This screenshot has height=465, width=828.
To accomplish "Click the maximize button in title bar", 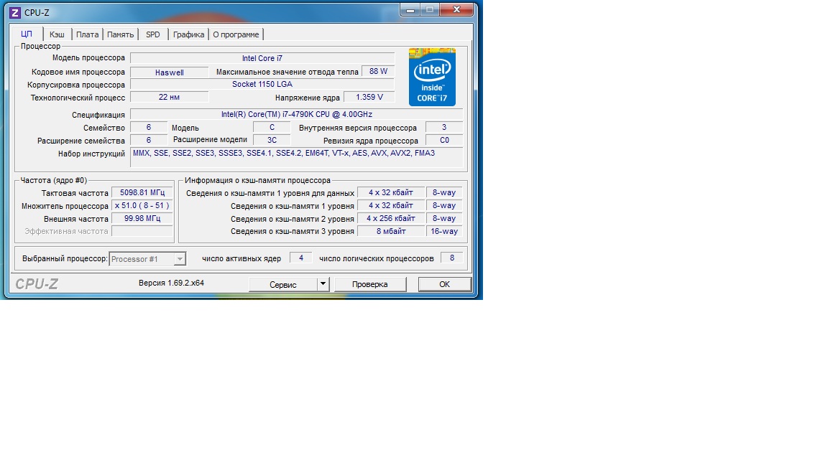I will pos(430,10).
